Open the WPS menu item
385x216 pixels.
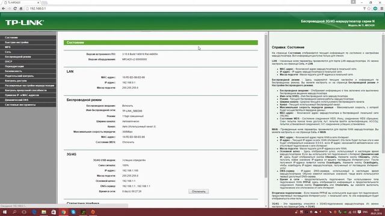[28, 47]
